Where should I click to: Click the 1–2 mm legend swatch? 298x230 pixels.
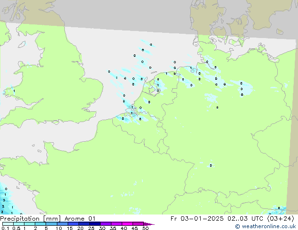click(x=30, y=224)
